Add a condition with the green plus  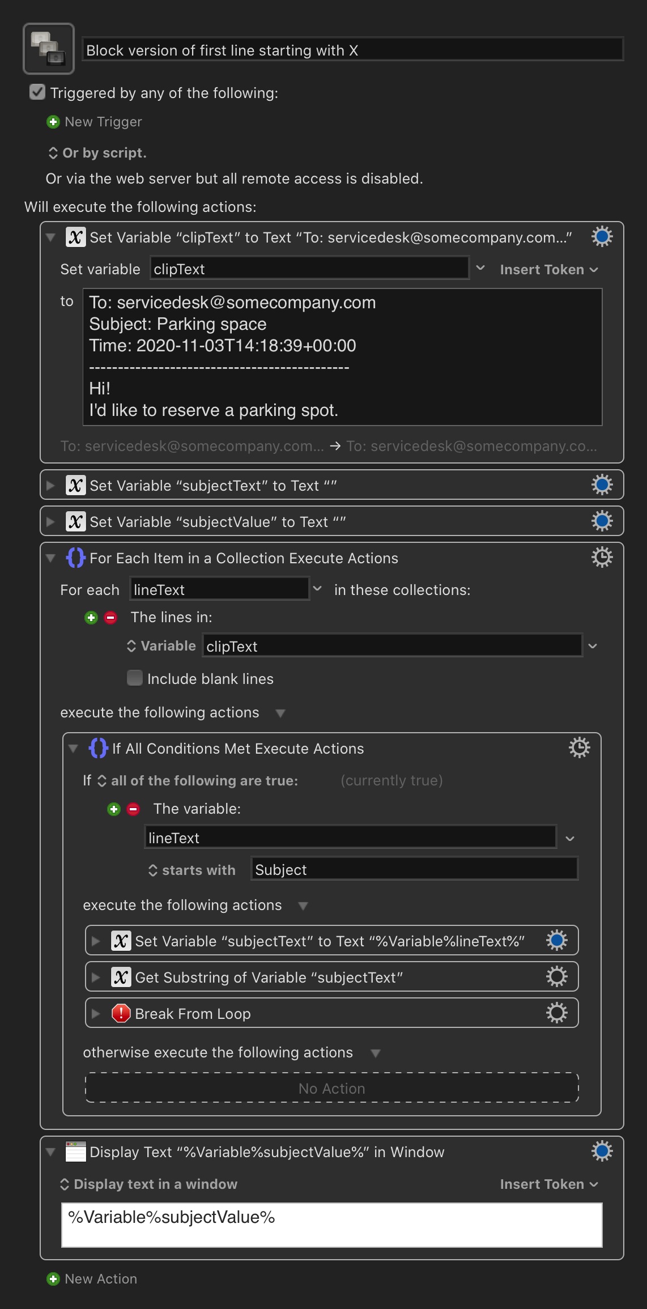(x=114, y=809)
